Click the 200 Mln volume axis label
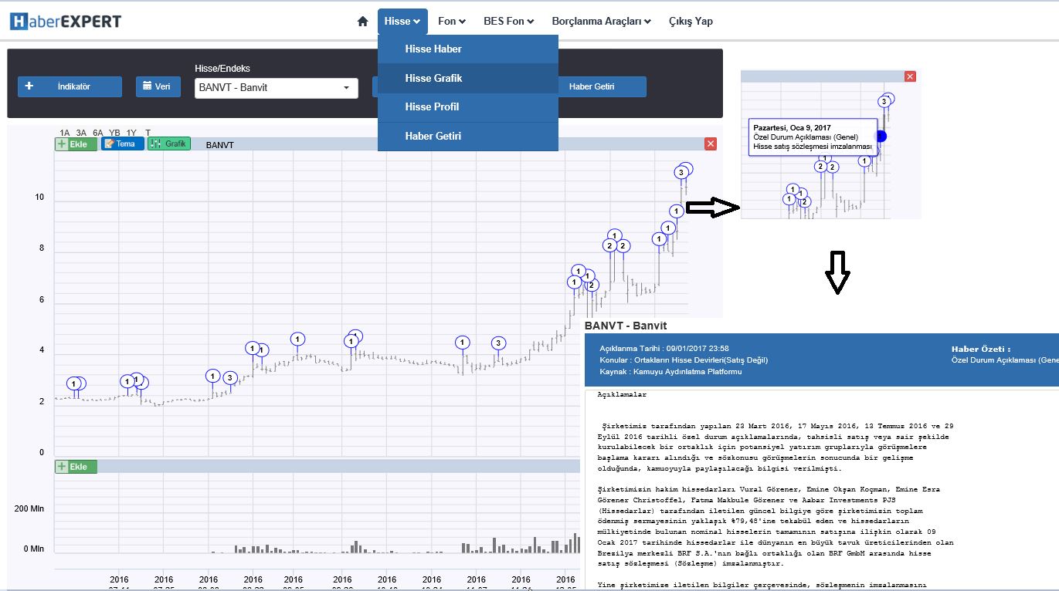Image resolution: width=1059 pixels, height=591 pixels. (29, 509)
